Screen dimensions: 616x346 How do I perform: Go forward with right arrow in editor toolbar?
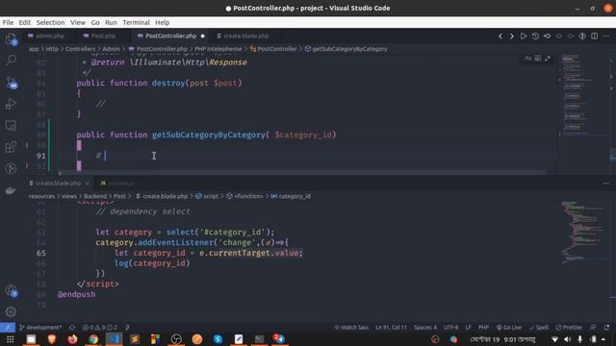point(511,37)
